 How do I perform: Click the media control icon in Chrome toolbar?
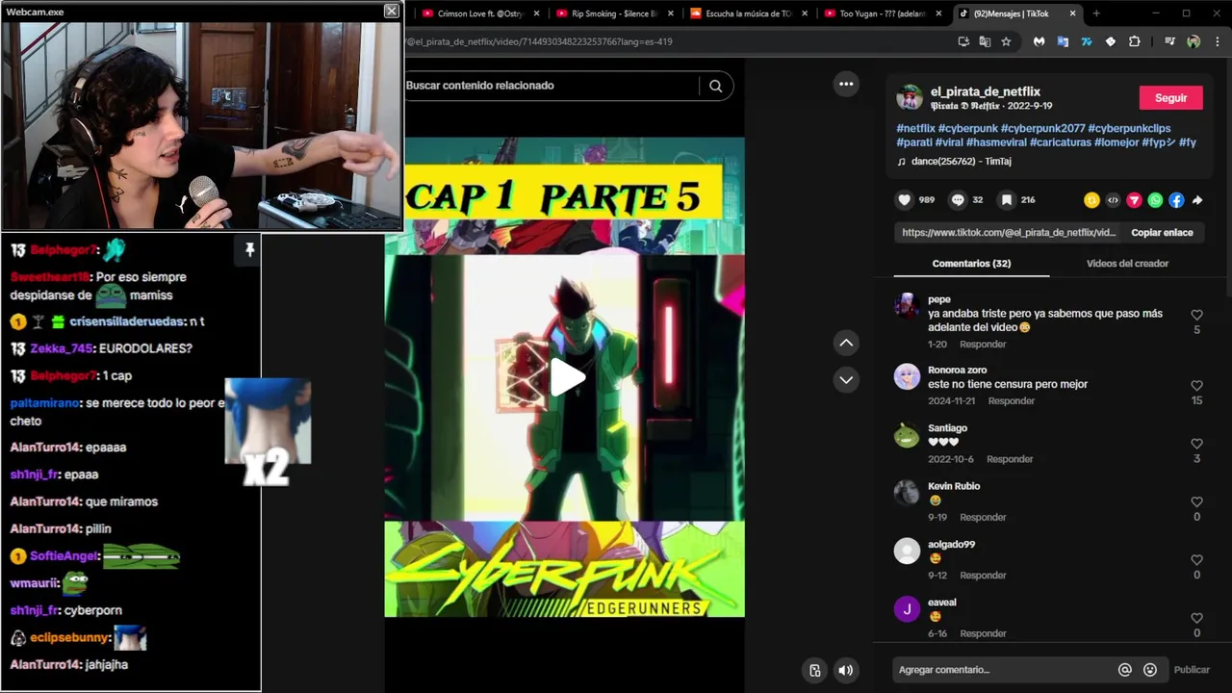tap(1169, 41)
